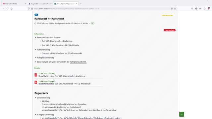Viewport: 212px width, 119px height.
Task: Close the Web-Bahnhofstafel tab
Action: click(x=25, y=4)
